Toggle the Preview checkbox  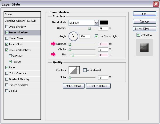tap(138, 35)
